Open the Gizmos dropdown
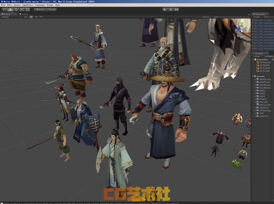274x204 pixels. (x=207, y=17)
